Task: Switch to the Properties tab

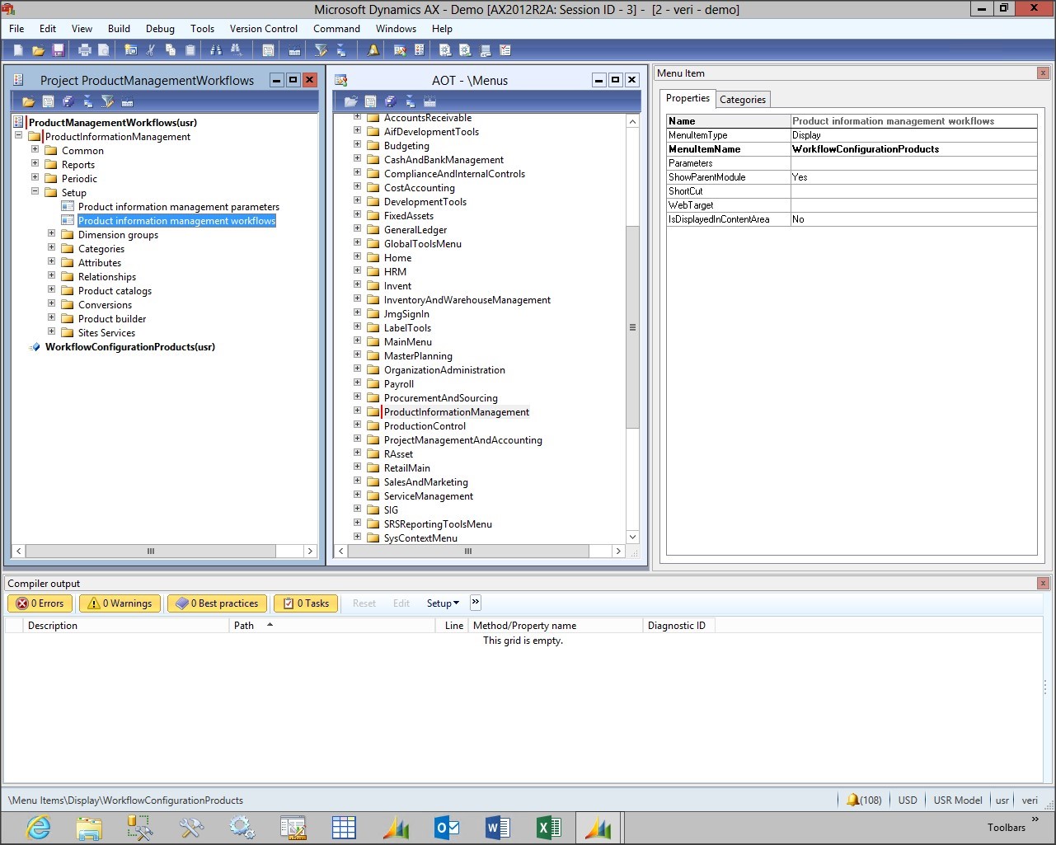Action: coord(688,98)
